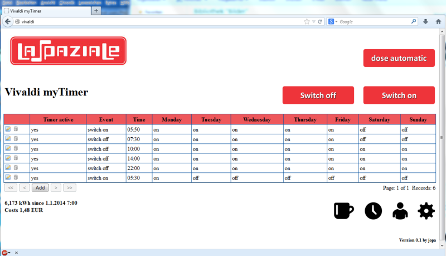Screen dimensions: 446x256
Task: Select the Vivaldi myTimer browser tab
Action: 45,11
